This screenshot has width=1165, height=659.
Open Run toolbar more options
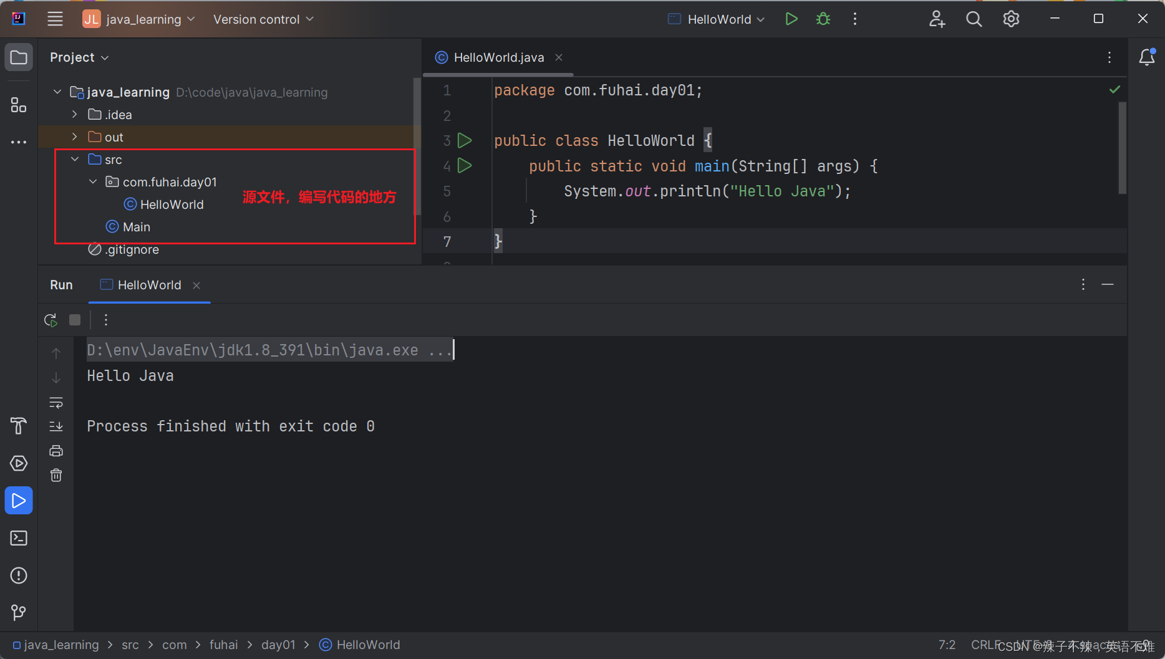click(x=106, y=320)
